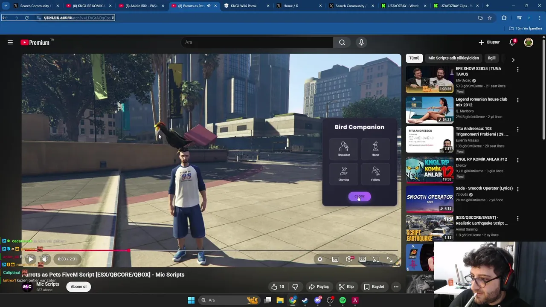This screenshot has height=307, width=546.
Task: Play or pause the video
Action: pyautogui.click(x=31, y=259)
